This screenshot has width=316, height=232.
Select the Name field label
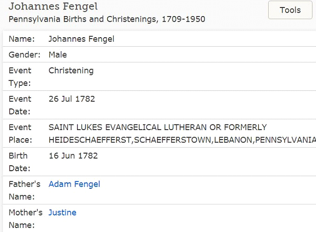pyautogui.click(x=20, y=39)
